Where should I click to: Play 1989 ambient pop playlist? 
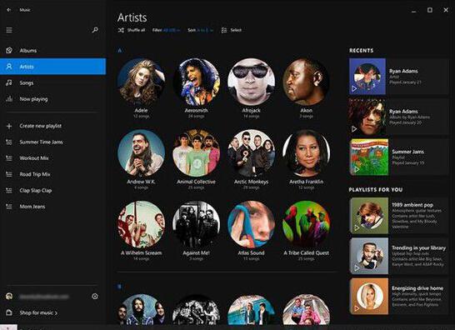coord(357,227)
